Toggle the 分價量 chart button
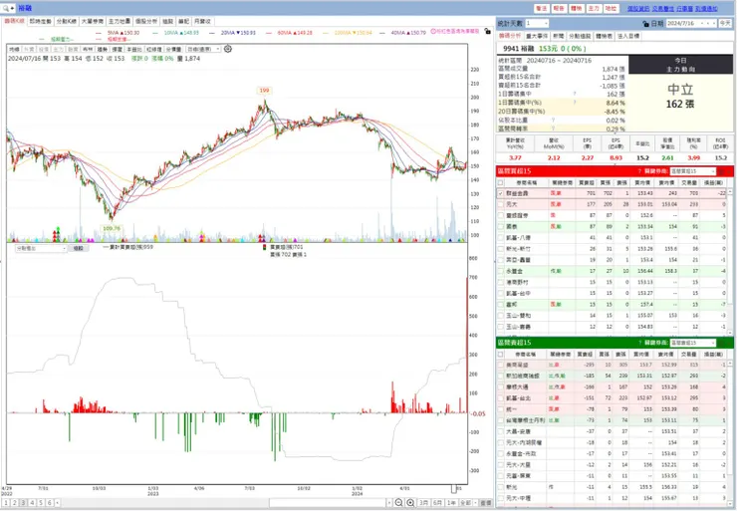737x511 pixels. (x=173, y=49)
